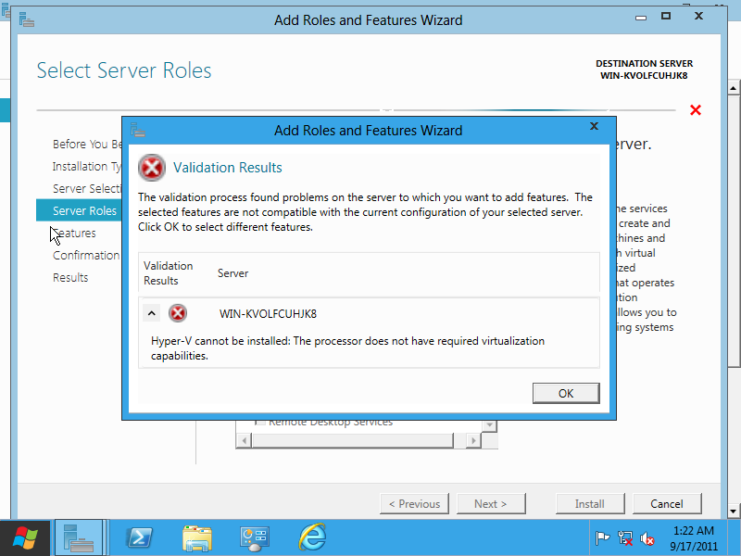Screen dimensions: 741x556
Task: Click the roles list right scroll arrow
Action: [x=490, y=440]
